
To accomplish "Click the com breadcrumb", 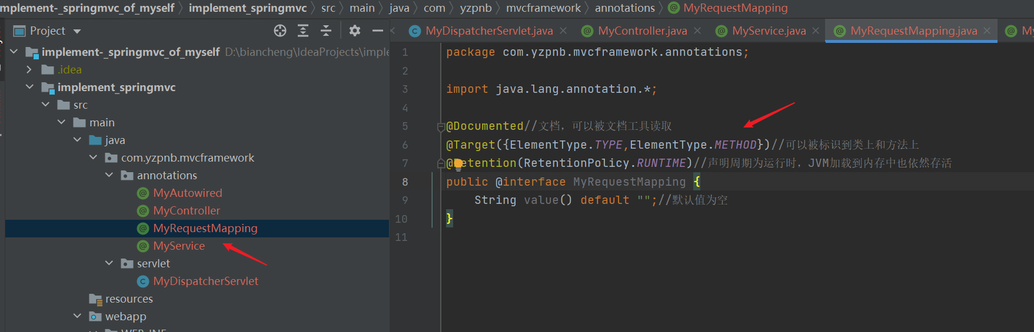I will [434, 8].
